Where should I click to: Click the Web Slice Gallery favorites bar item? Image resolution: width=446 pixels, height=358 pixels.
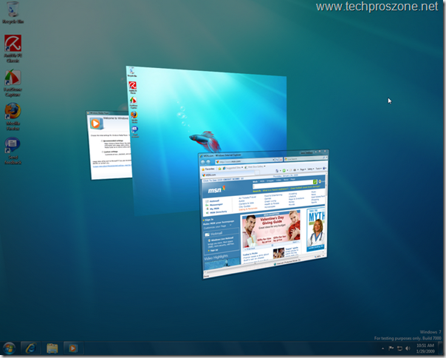coord(255,166)
